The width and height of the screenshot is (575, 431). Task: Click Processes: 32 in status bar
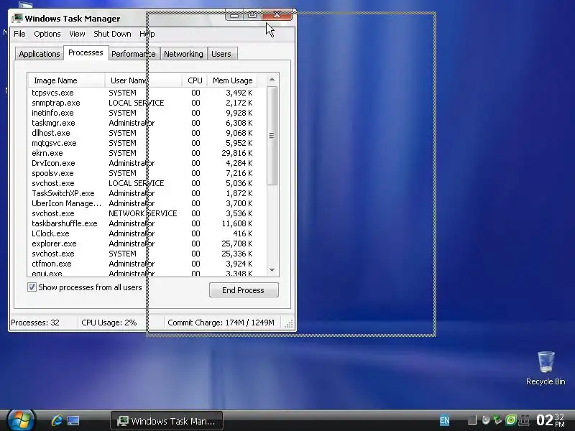coord(35,323)
